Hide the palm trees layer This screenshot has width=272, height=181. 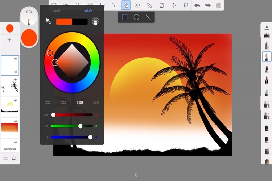[16, 80]
